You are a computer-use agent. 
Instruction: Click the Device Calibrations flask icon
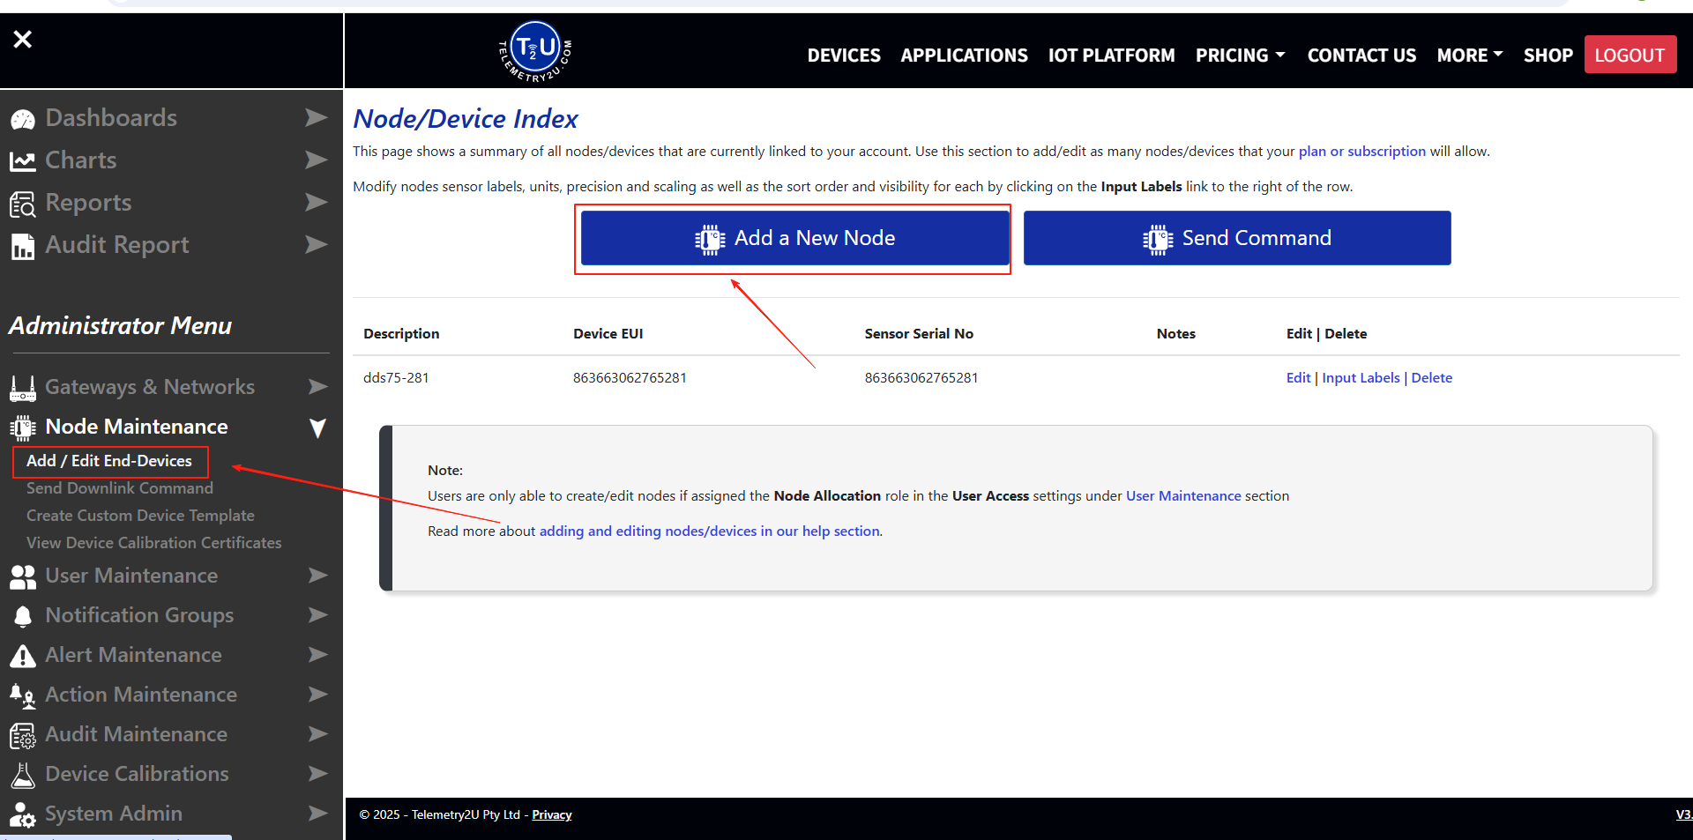tap(23, 775)
